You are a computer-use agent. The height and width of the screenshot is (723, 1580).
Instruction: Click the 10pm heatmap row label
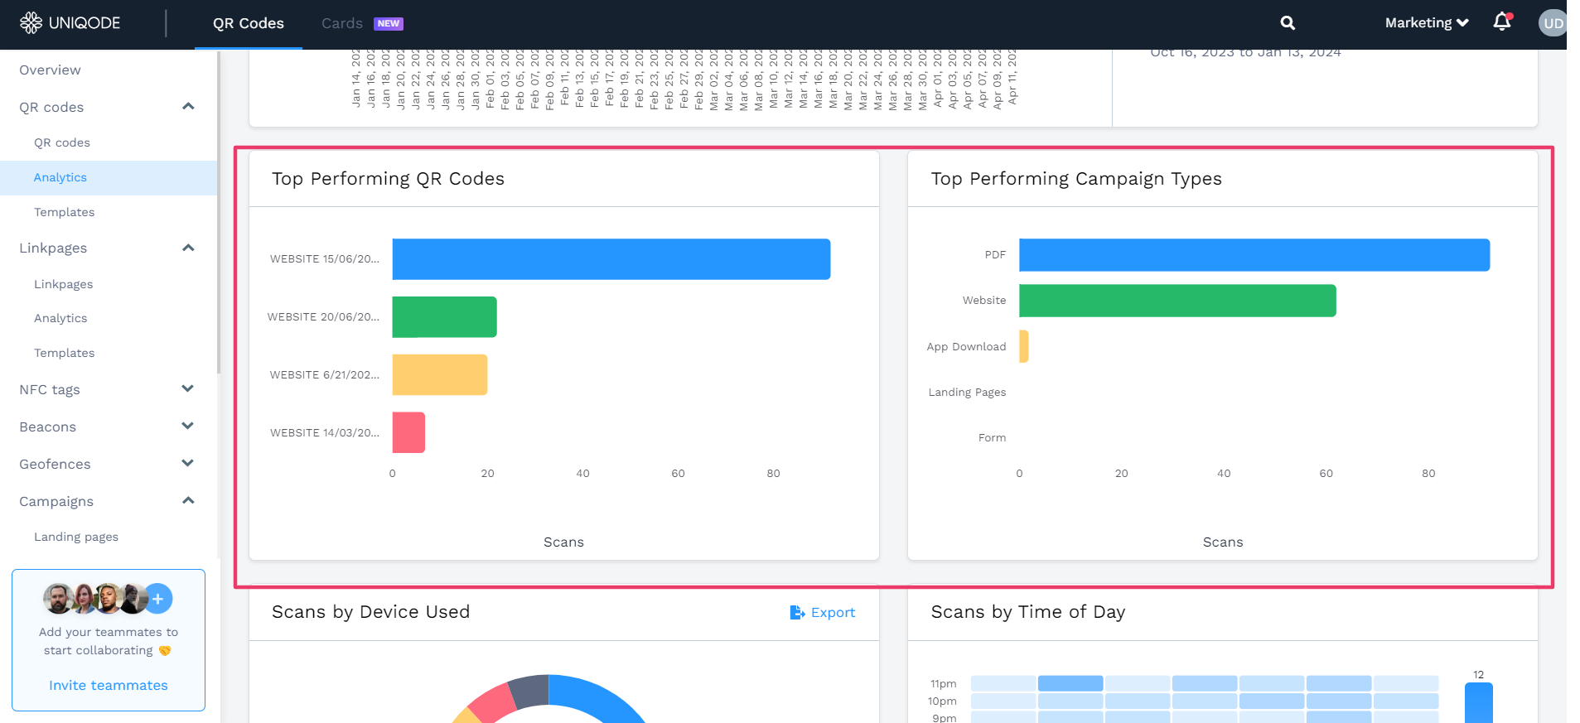[942, 701]
